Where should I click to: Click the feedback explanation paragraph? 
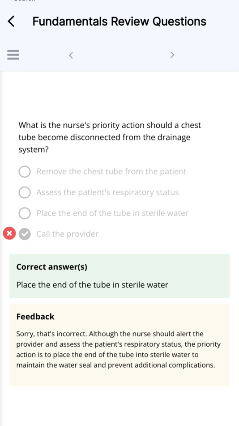tap(118, 349)
